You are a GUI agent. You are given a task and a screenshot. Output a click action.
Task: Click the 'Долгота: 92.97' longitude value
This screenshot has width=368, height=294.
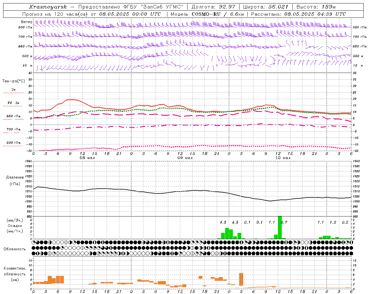213,7
